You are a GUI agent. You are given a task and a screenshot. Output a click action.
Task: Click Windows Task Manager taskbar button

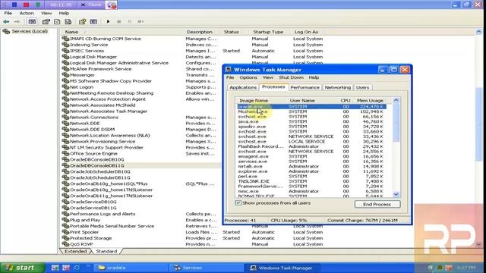point(282,268)
